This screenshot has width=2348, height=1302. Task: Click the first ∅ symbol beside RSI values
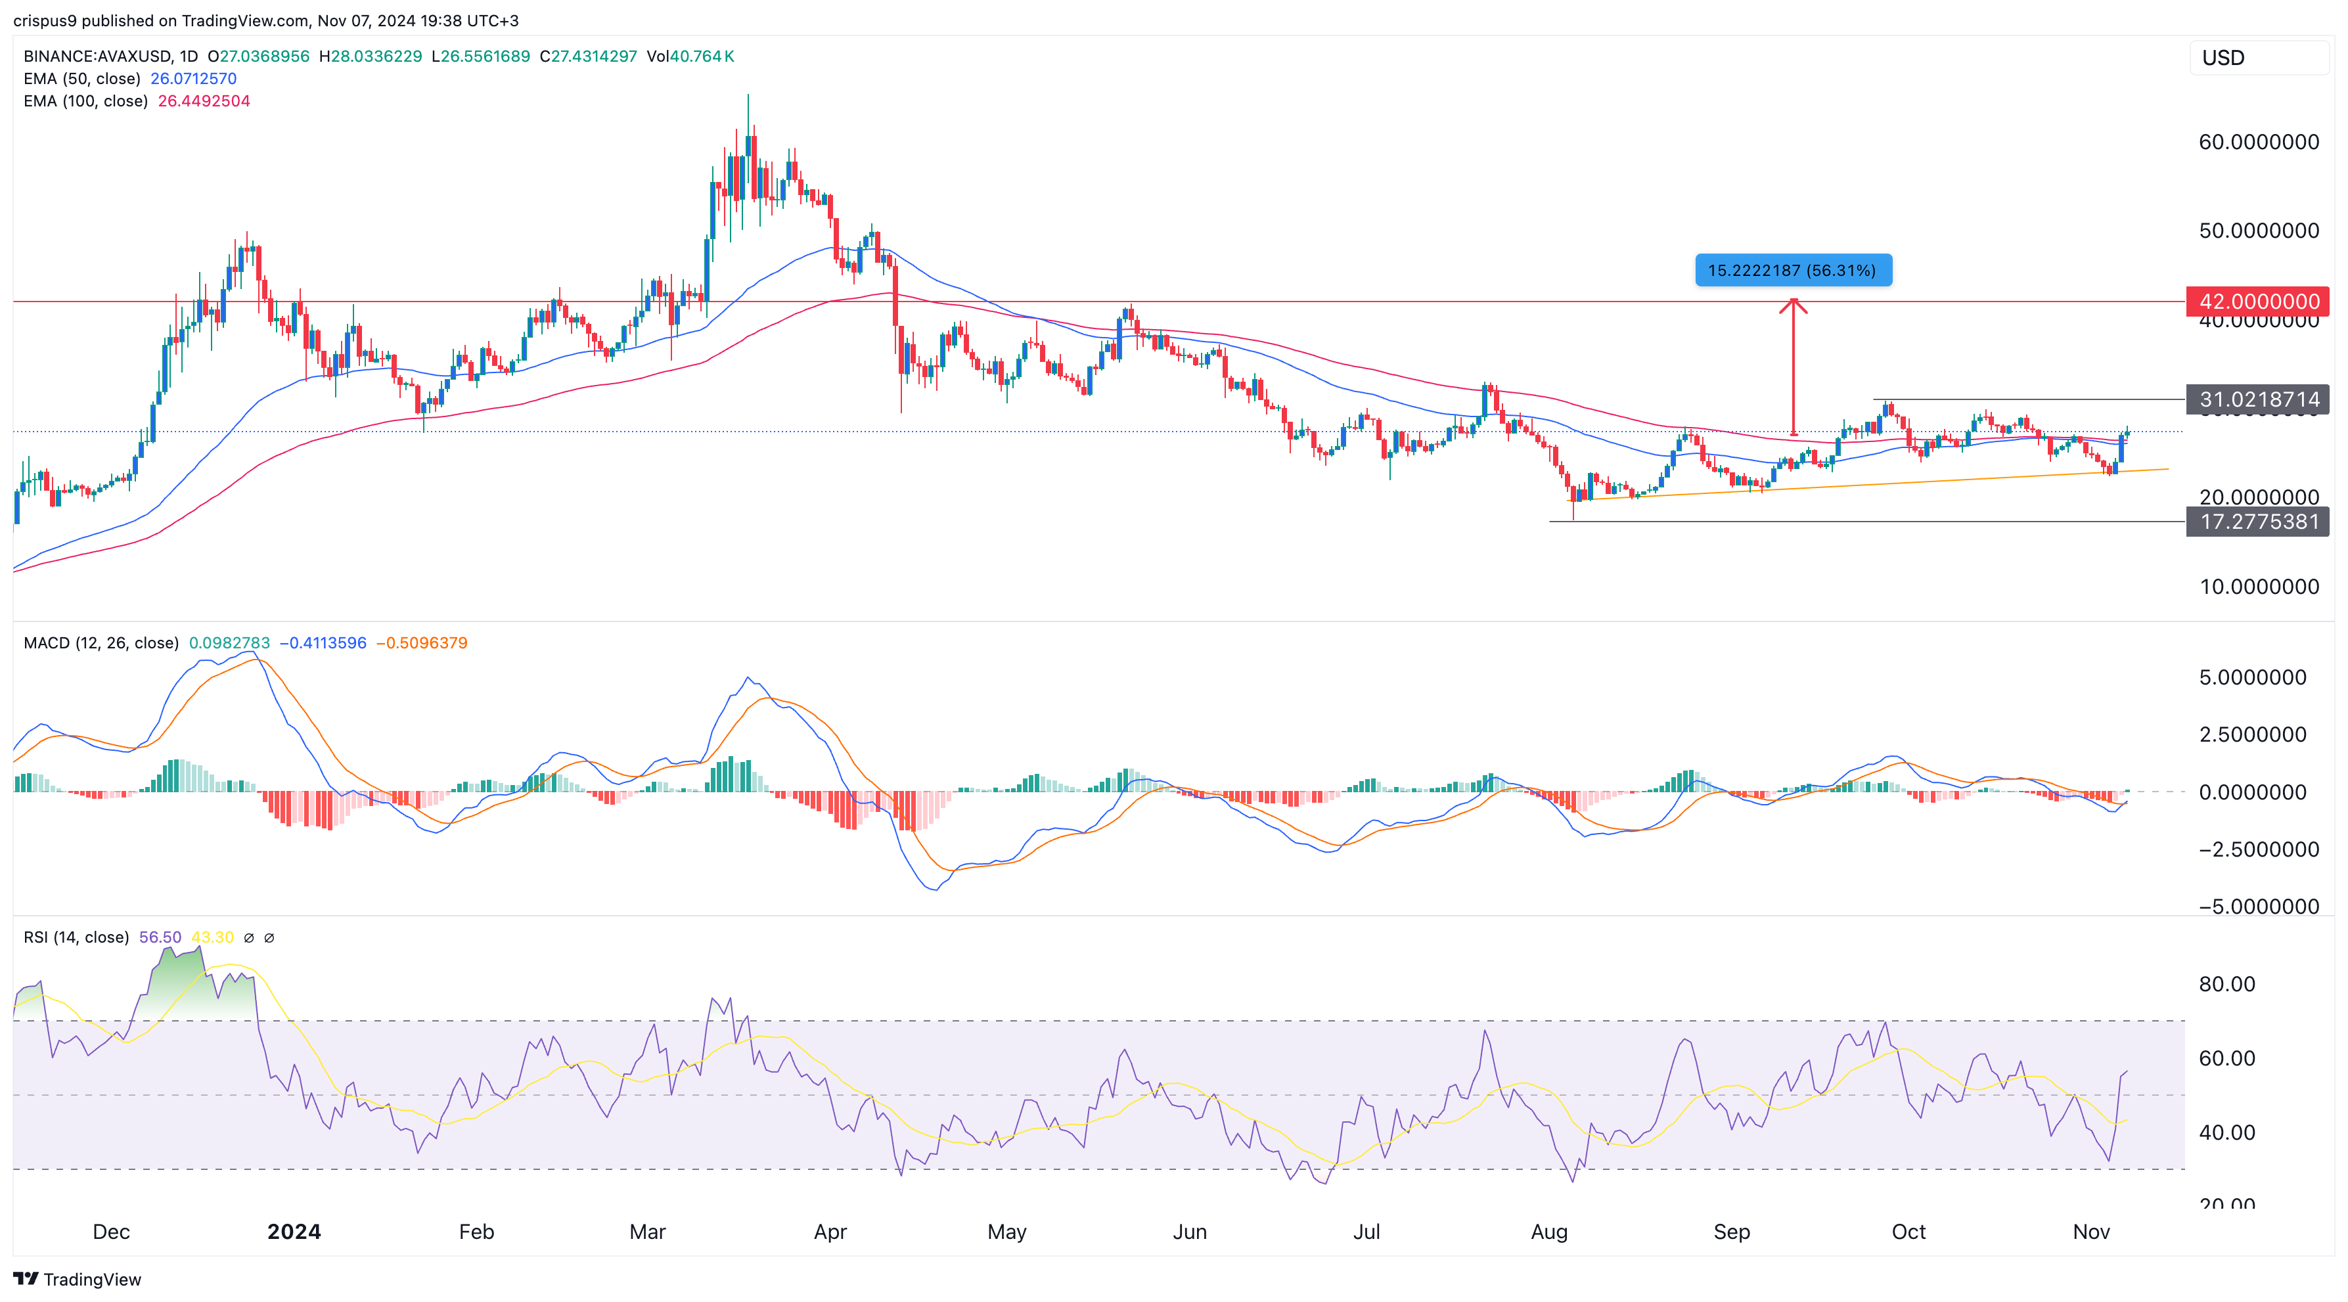[x=249, y=937]
